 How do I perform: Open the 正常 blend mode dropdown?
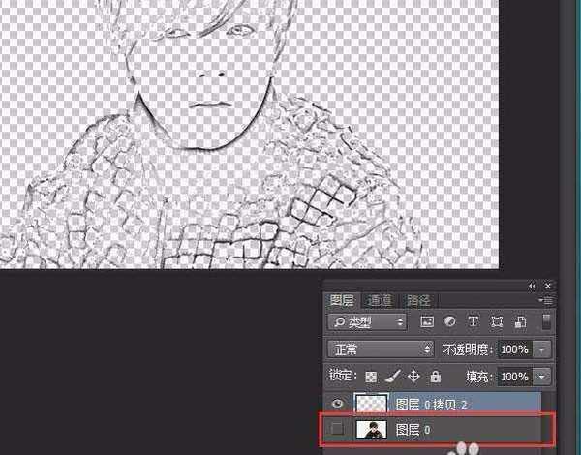point(381,349)
